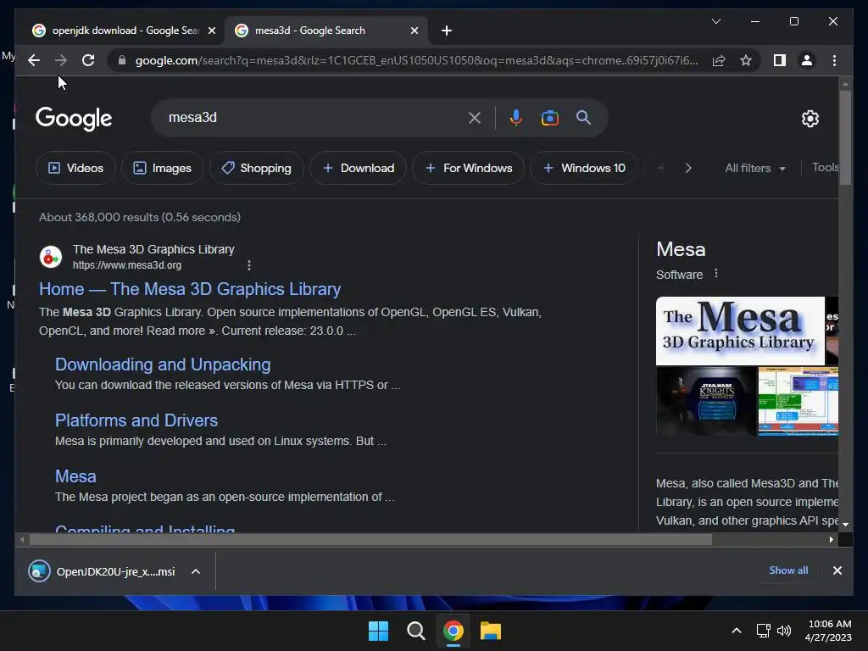
Task: Click the https://www.mesa3d.org URL text
Action: (x=127, y=265)
